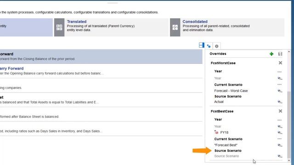The image size is (294, 165).
Task: Click the FcstWorstCase override name
Action: tap(223, 63)
